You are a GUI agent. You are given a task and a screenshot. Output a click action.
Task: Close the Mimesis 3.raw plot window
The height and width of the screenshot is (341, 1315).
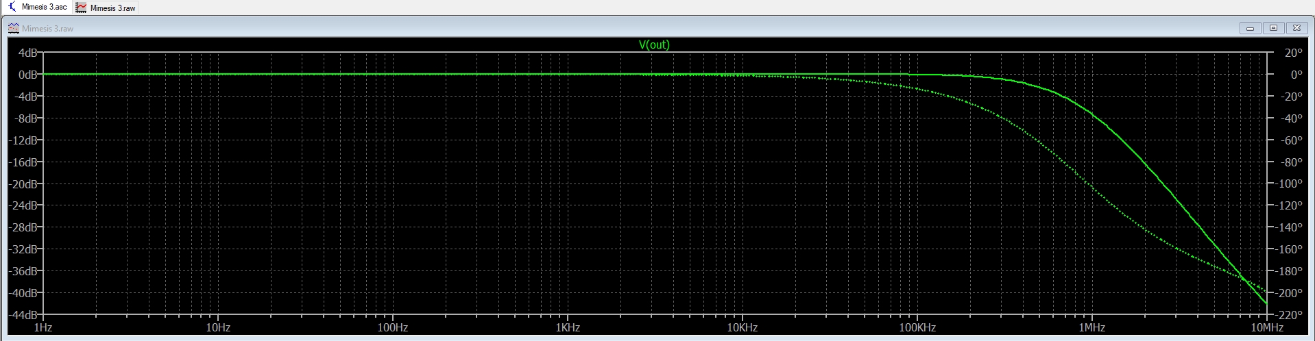click(1296, 28)
